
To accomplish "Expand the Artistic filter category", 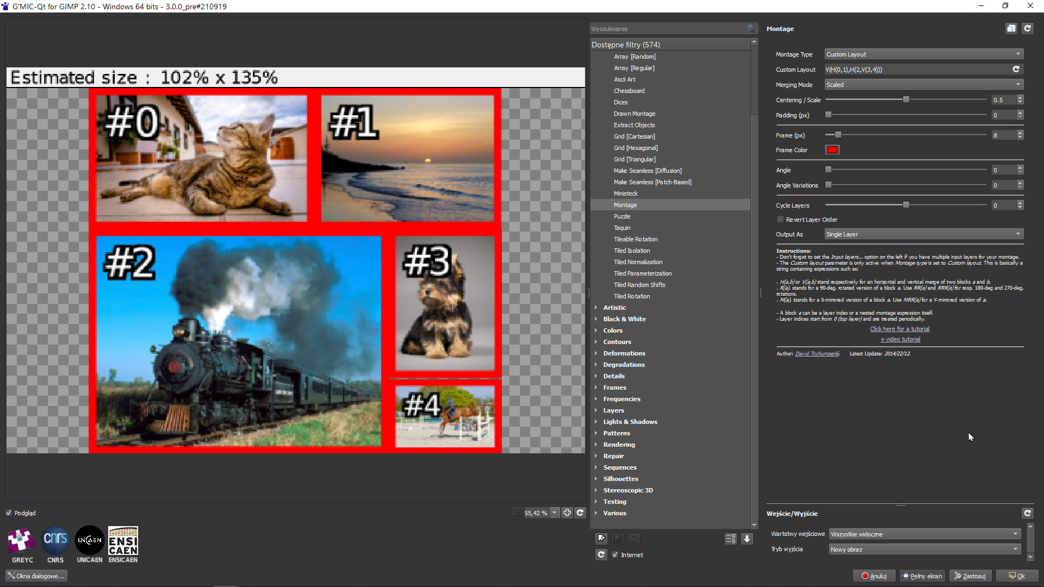I will point(596,308).
